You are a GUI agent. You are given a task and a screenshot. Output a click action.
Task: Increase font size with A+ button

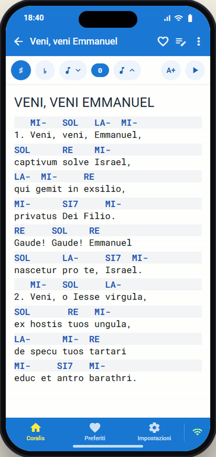point(171,70)
